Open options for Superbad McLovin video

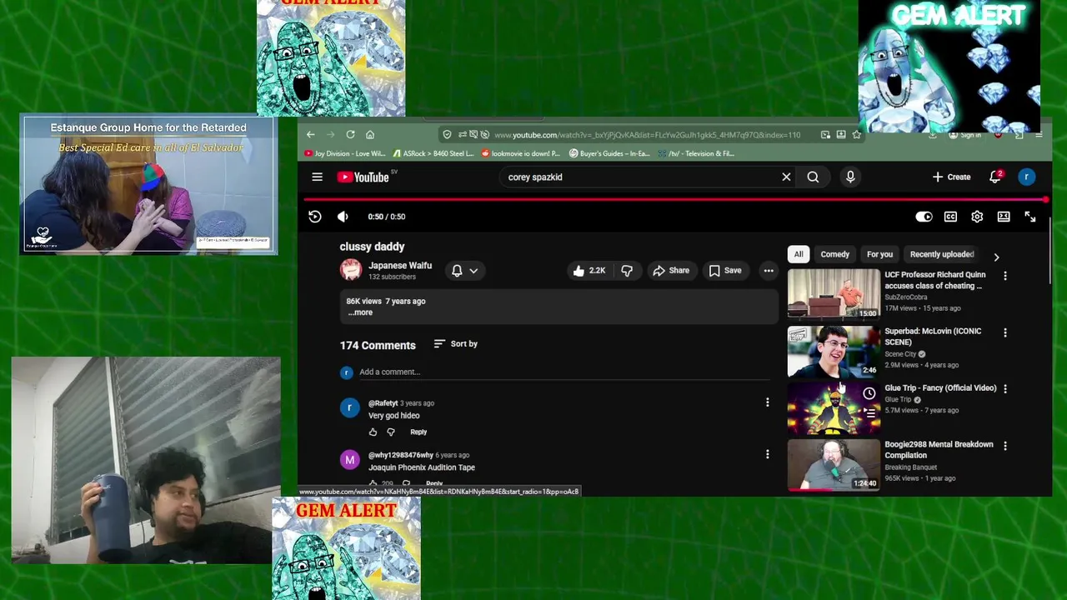tap(1005, 332)
